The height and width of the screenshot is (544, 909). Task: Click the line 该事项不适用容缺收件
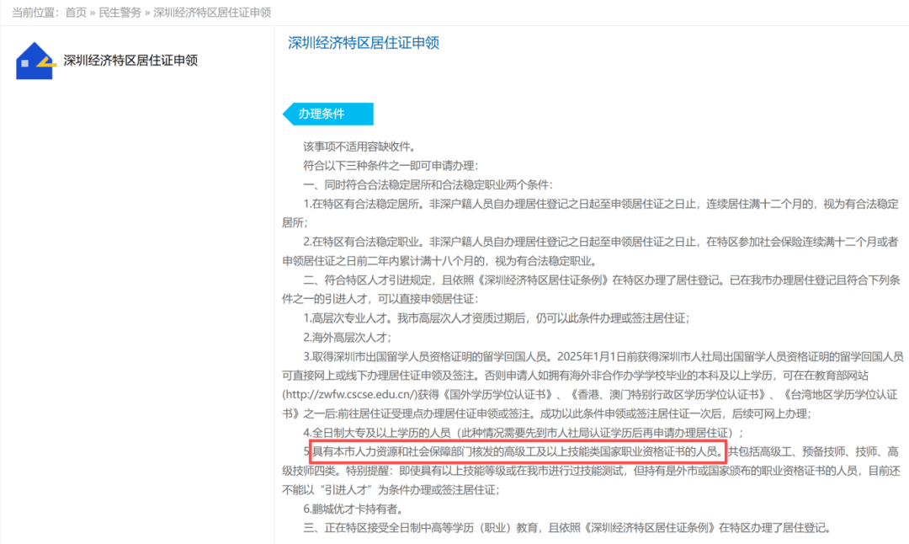coord(359,147)
